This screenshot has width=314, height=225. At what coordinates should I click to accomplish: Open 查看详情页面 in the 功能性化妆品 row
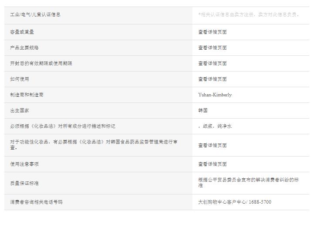pyautogui.click(x=213, y=146)
